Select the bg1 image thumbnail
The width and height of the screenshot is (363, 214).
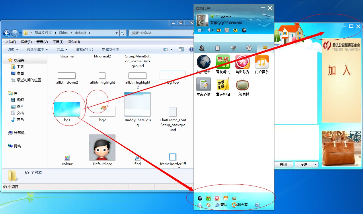[67, 109]
